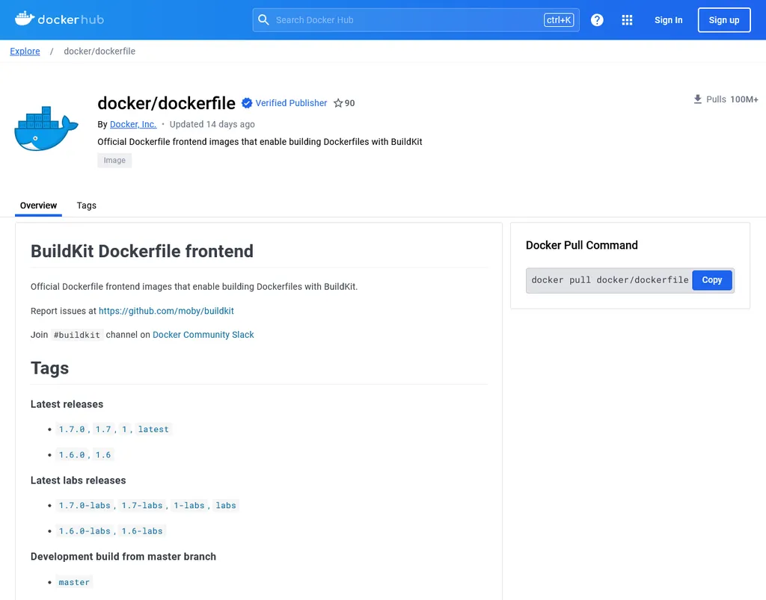Screen dimensions: 766x600
Task: Open the 1.6.0-labs tag link
Action: point(85,531)
